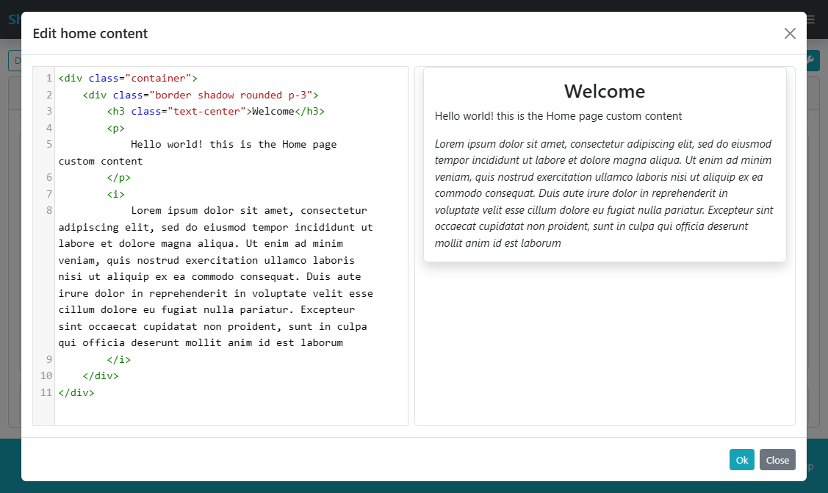Click the italic Lorem ipsum preview text
Viewport: 828px width, 493px height.
[x=603, y=193]
